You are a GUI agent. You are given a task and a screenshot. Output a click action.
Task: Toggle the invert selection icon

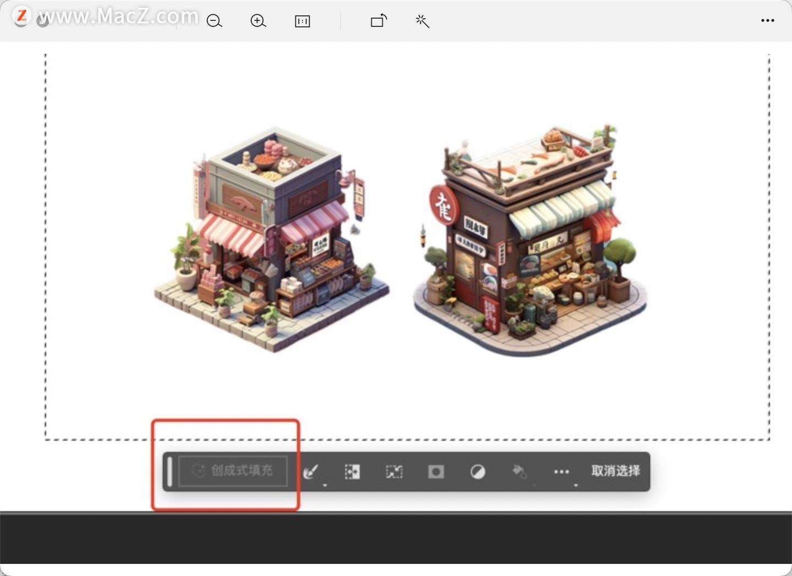tap(477, 471)
